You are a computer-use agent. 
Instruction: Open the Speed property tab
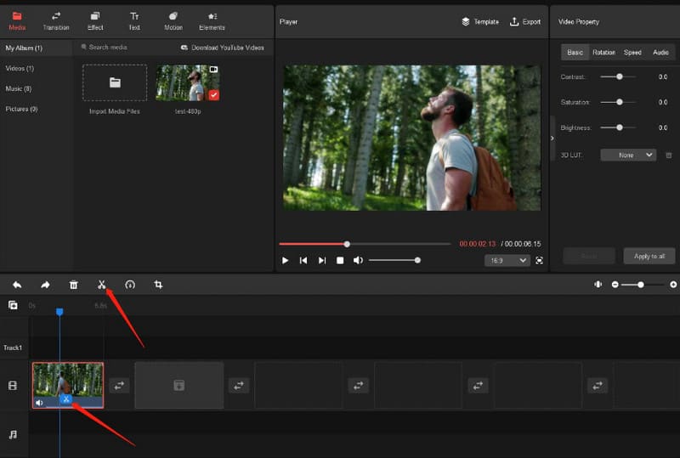[x=632, y=53]
